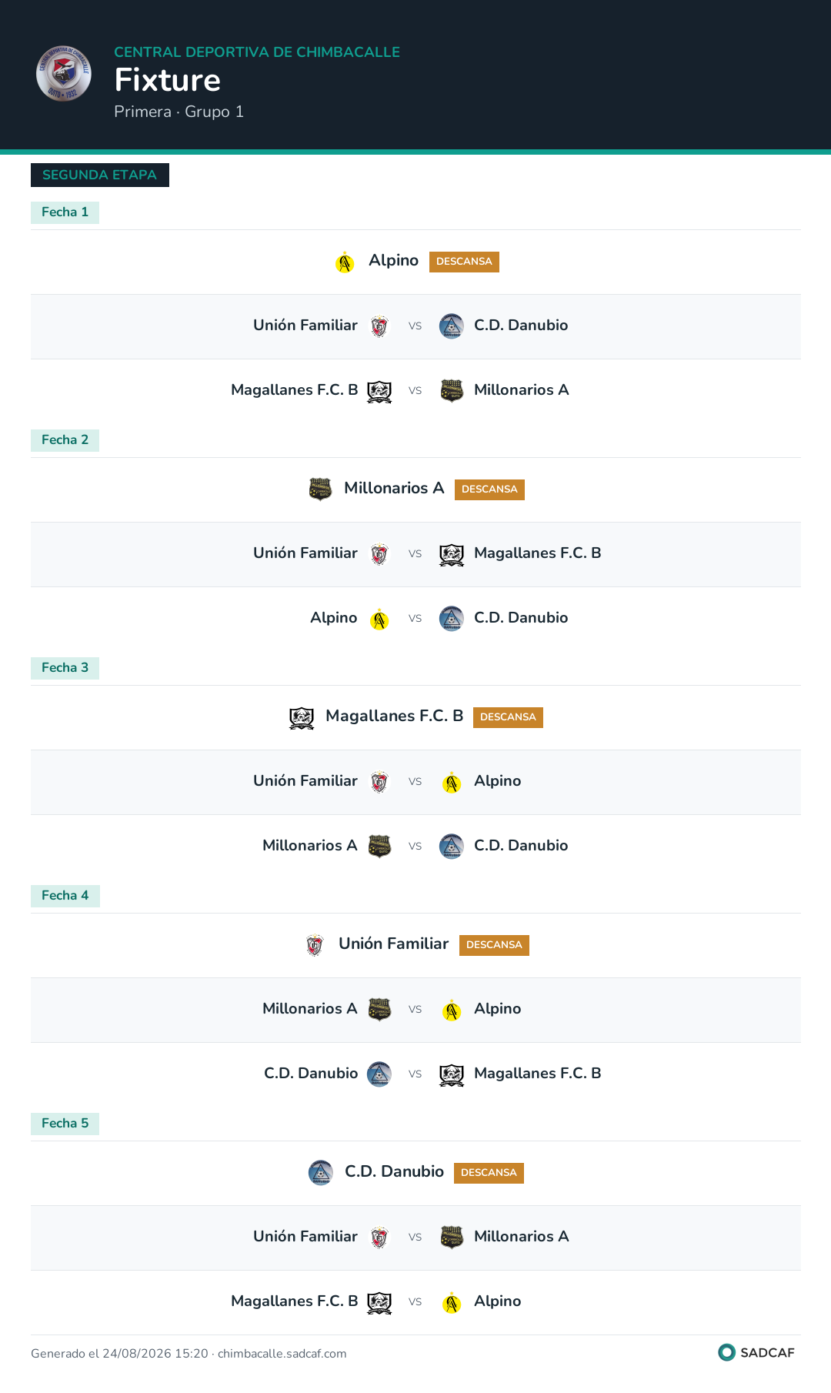
Task: Click the Magallanes F.C. B crest resting in Fecha 3
Action: pyautogui.click(x=302, y=718)
